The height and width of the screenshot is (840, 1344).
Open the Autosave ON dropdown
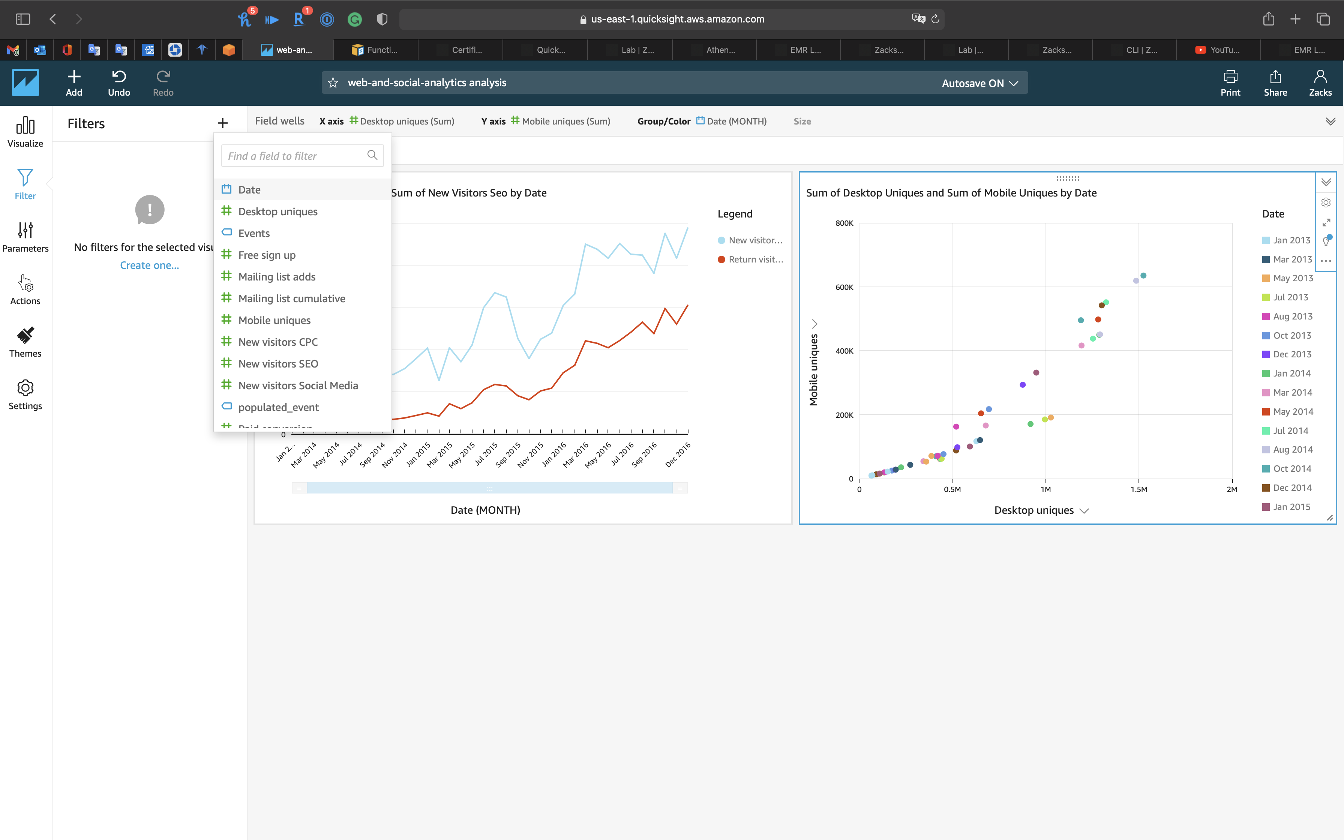[979, 83]
